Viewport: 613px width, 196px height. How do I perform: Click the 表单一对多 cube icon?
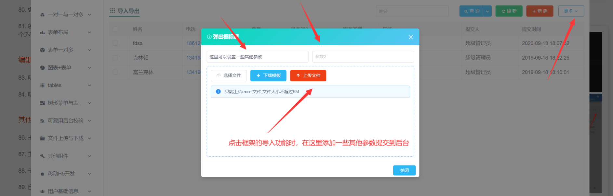42,50
